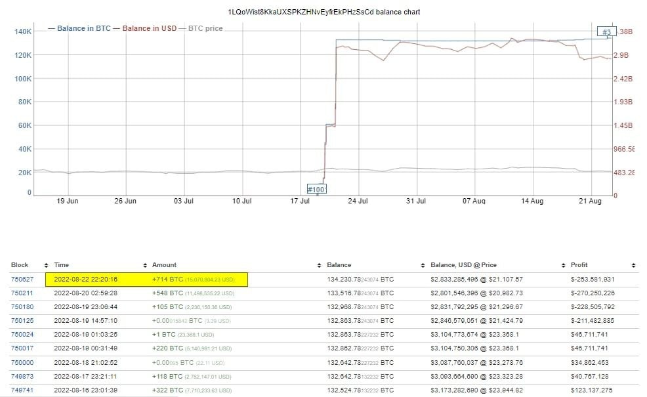Select the +118 BTC amount cell
This screenshot has height=397, width=647.
tap(192, 377)
